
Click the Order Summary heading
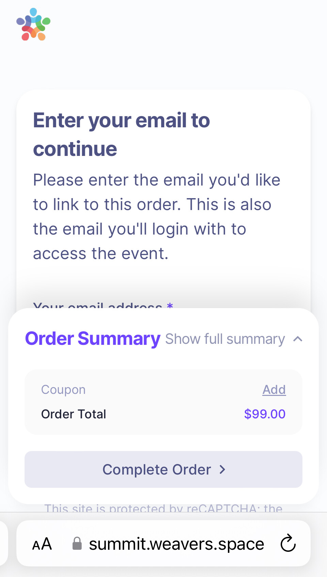[x=93, y=339]
